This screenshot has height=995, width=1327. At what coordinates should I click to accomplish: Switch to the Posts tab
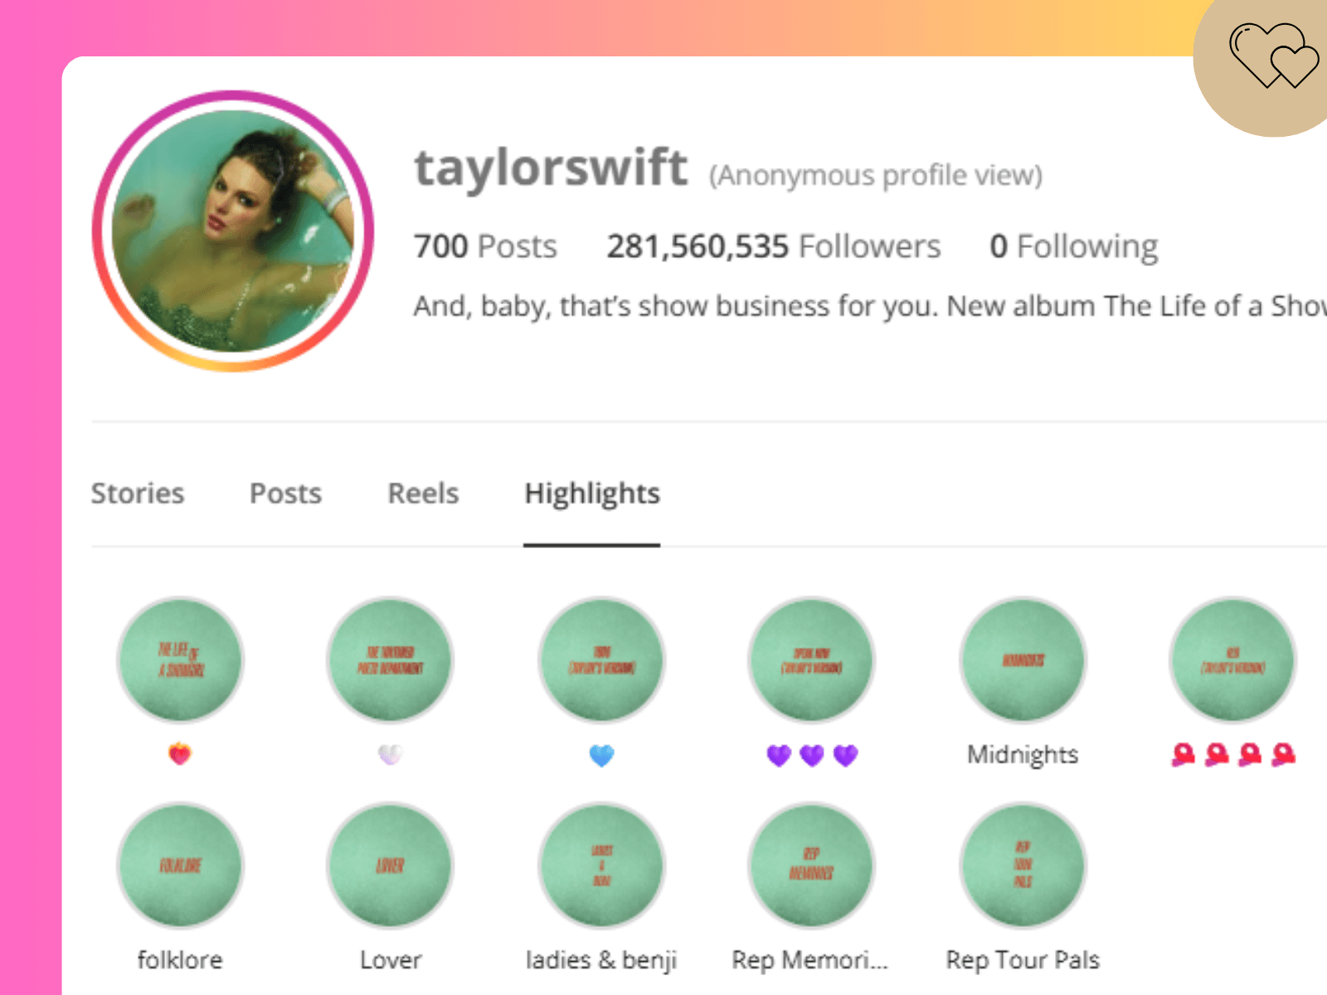point(285,493)
